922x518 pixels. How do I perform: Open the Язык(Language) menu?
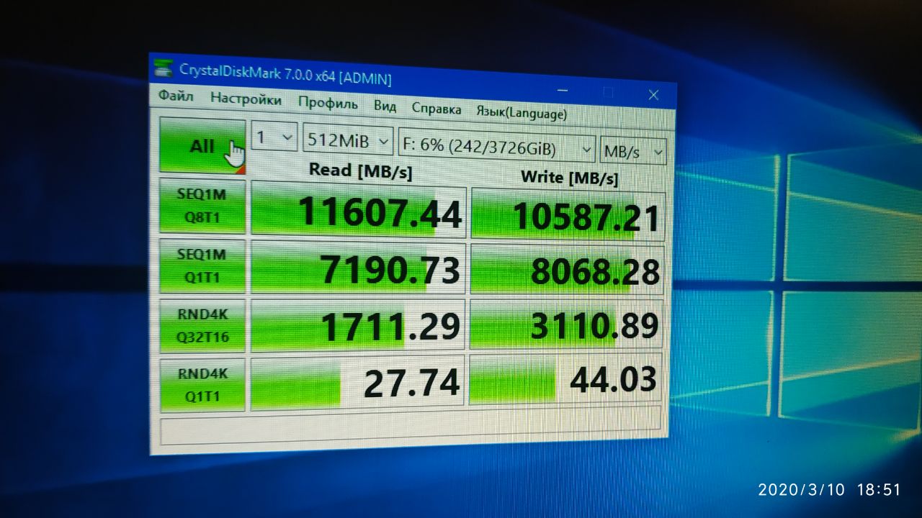point(521,113)
